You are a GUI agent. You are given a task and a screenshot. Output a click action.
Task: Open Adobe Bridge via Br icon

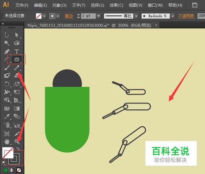click(195, 5)
